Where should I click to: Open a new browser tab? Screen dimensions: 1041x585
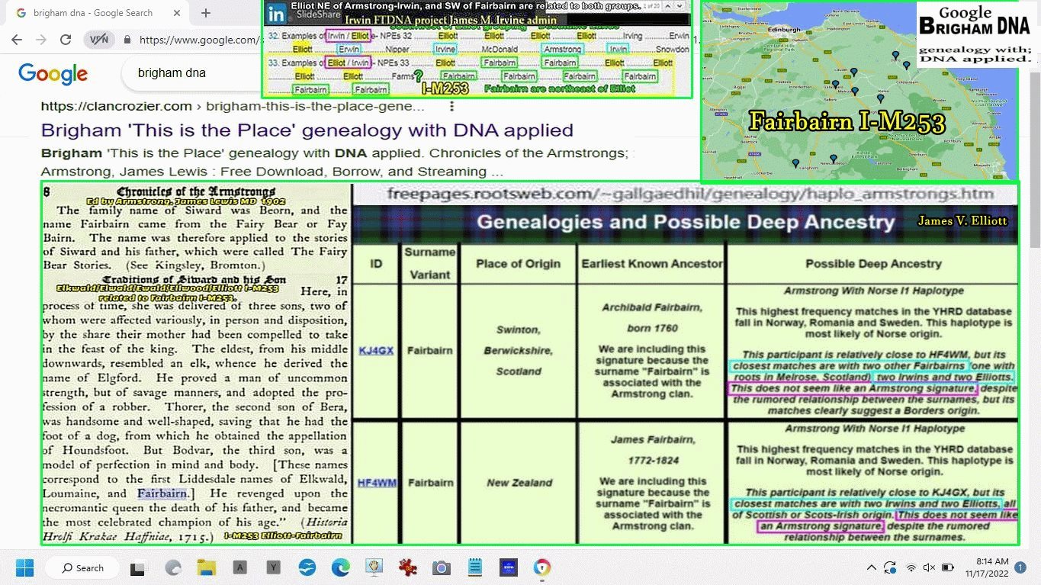pyautogui.click(x=206, y=13)
